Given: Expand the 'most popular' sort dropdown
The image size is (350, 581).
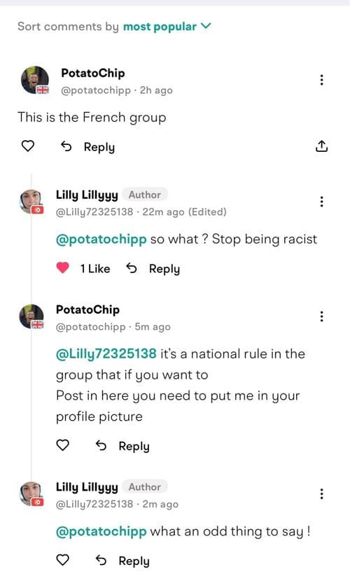Looking at the screenshot, I should [167, 27].
